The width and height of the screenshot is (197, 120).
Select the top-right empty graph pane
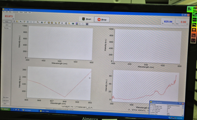click(147, 46)
